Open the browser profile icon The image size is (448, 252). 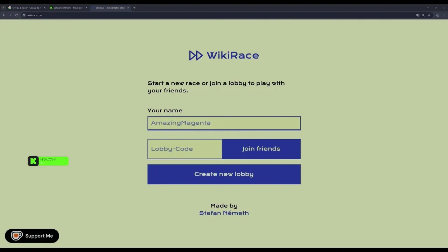click(x=438, y=15)
